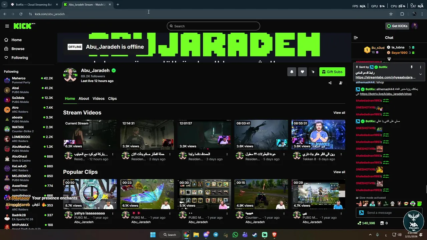Insert the gray smiling ghost emote
Viewport: 427px width, 240px height.
click(393, 204)
